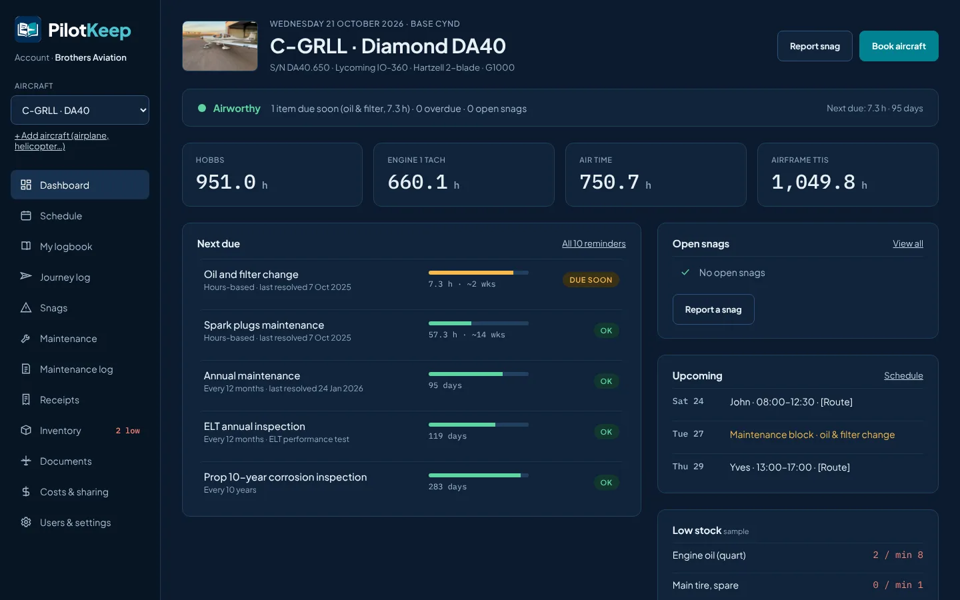Click the Inventory box icon
This screenshot has width=960, height=600.
coord(26,430)
